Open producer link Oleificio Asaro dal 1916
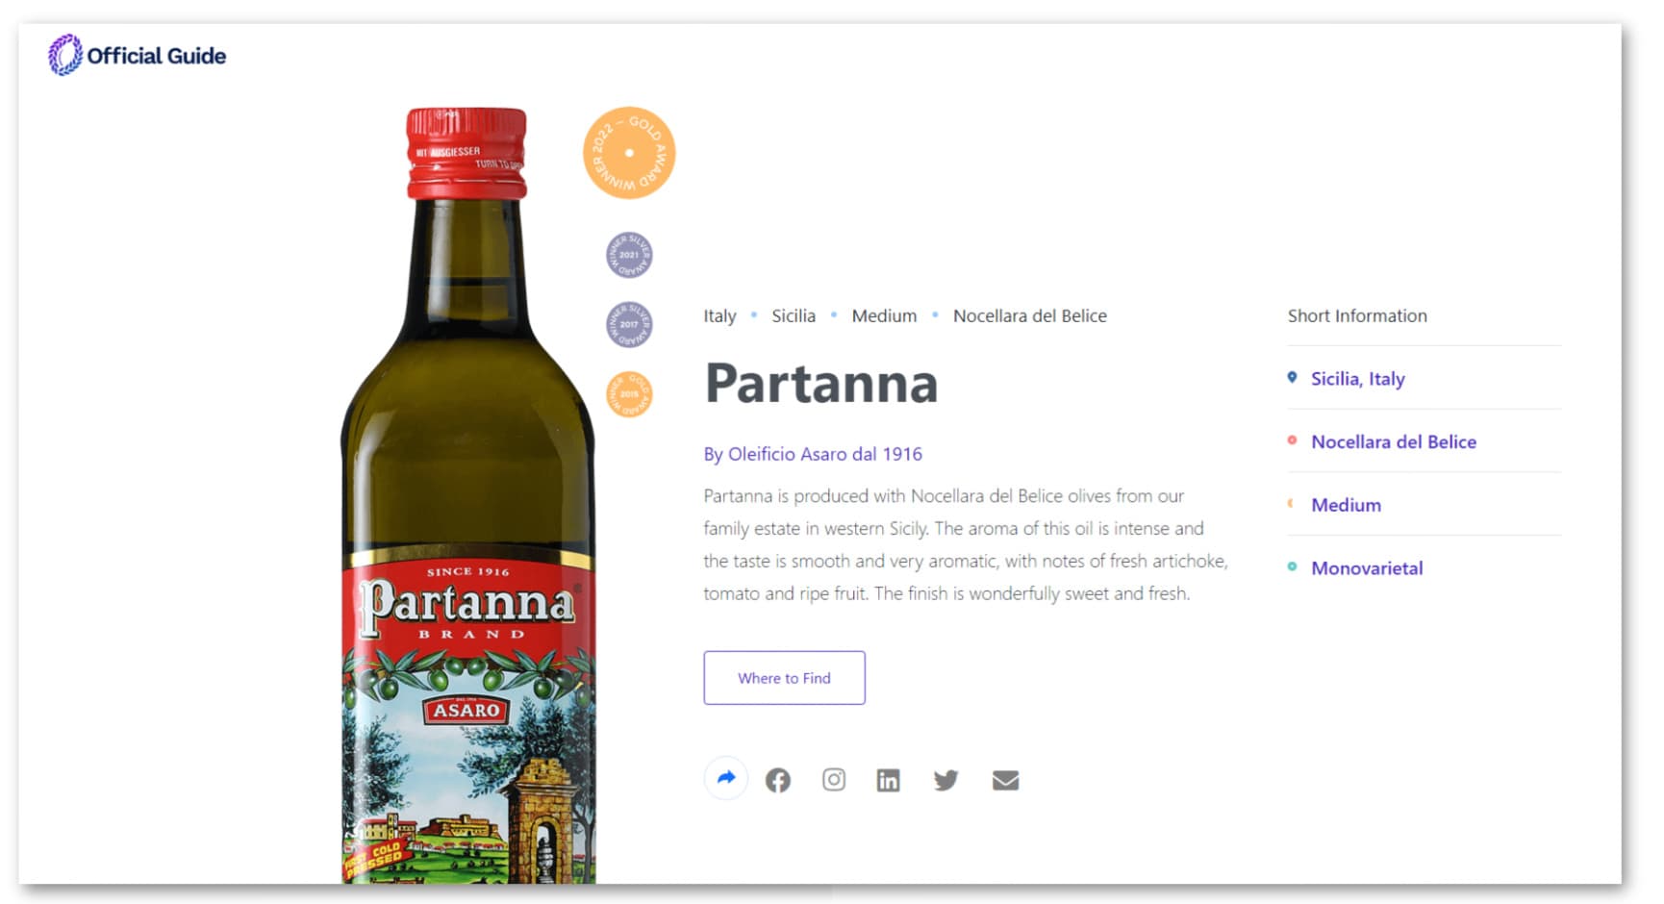The height and width of the screenshot is (904, 1664). pyautogui.click(x=813, y=454)
